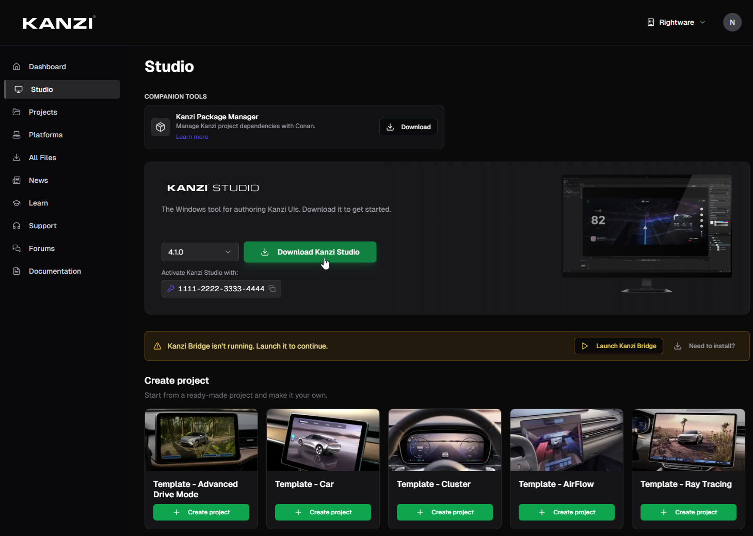Open Platforms in the sidebar
This screenshot has height=536, width=753.
tap(62, 135)
